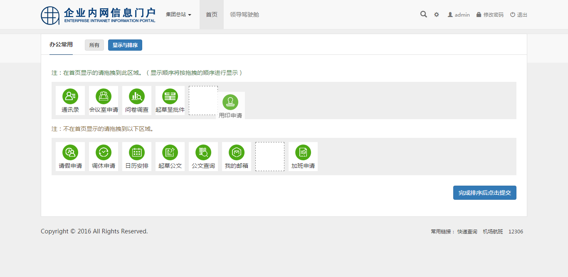Select the 请假申请 leave request icon
Screen dimensions: 568x277
pyautogui.click(x=70, y=153)
